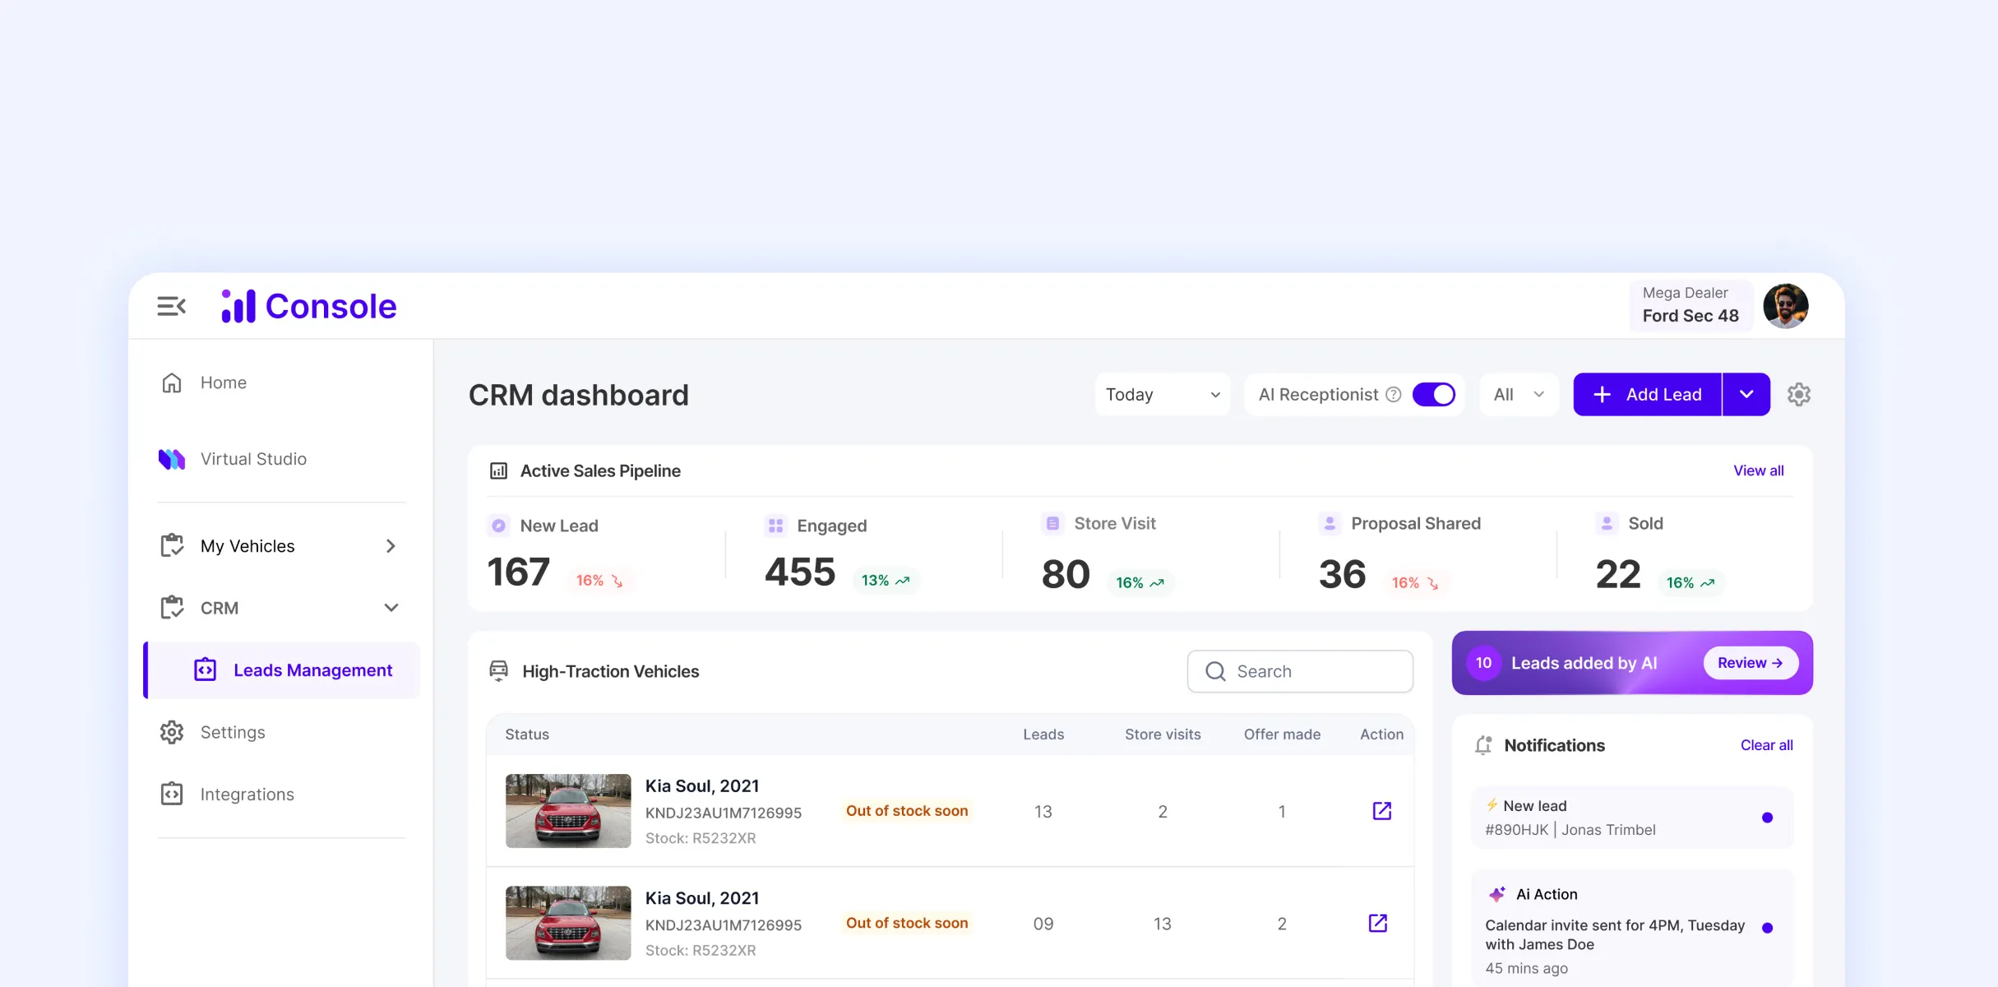Mark Ai Action notification unread dot
1998x987 pixels.
(x=1767, y=928)
